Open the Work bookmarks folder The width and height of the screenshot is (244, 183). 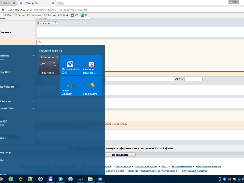click(x=63, y=15)
